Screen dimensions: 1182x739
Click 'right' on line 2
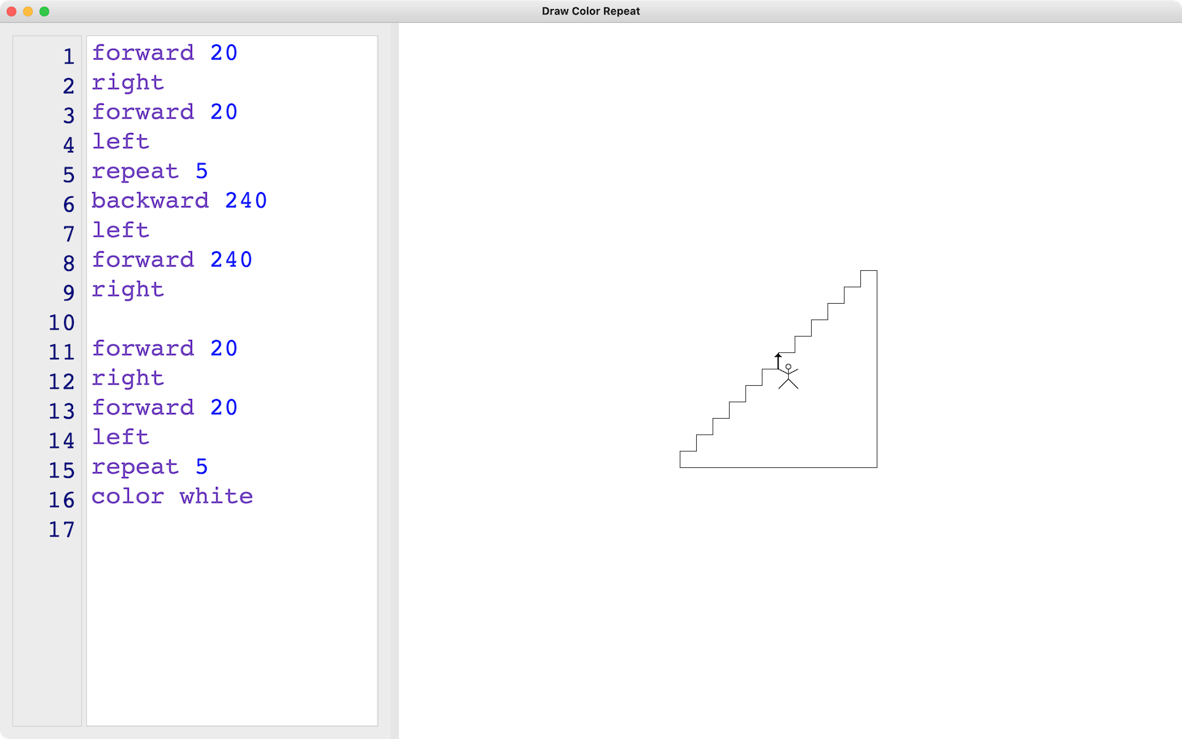tap(127, 83)
